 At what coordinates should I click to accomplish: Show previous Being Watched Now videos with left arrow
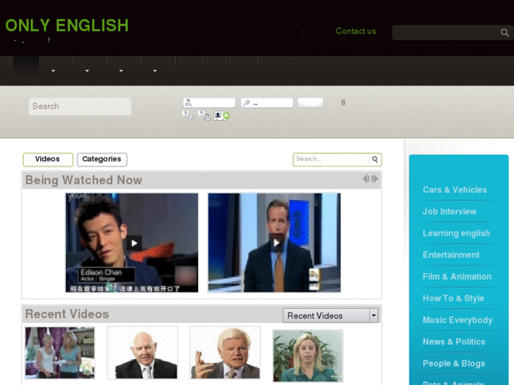(x=366, y=179)
